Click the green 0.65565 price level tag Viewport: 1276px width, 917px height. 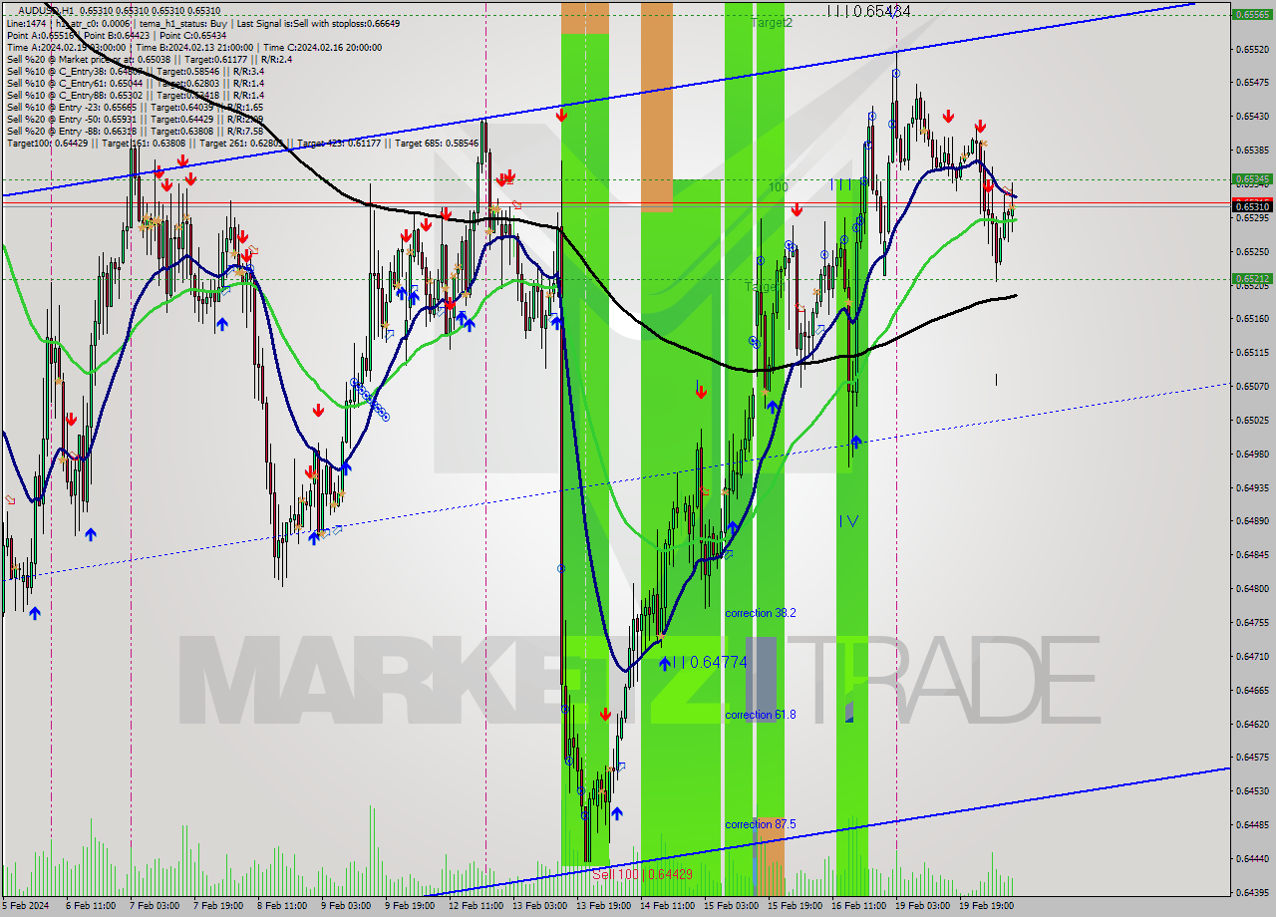[x=1251, y=15]
